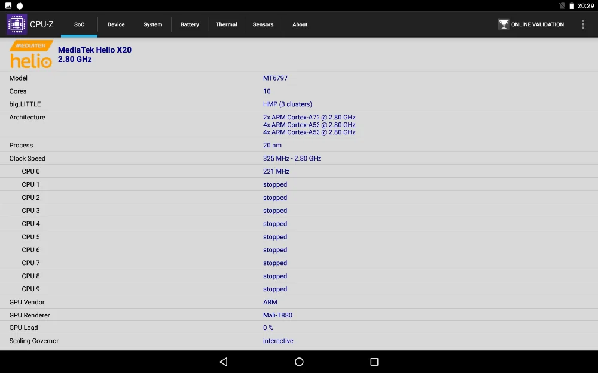Select the SoC tab
Viewport: 598px width, 373px height.
[79, 24]
